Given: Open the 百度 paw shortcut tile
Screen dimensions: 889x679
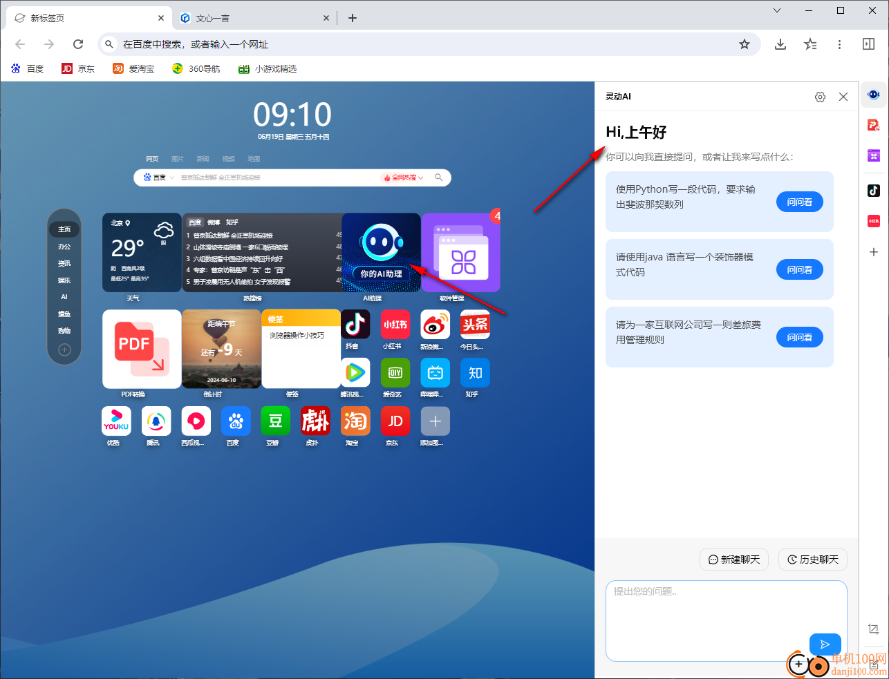Looking at the screenshot, I should point(236,421).
